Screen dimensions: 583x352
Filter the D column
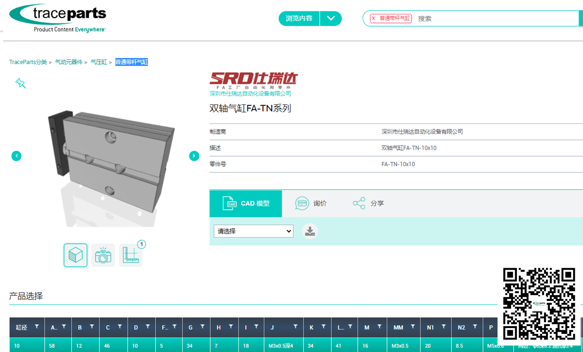[x=148, y=327]
